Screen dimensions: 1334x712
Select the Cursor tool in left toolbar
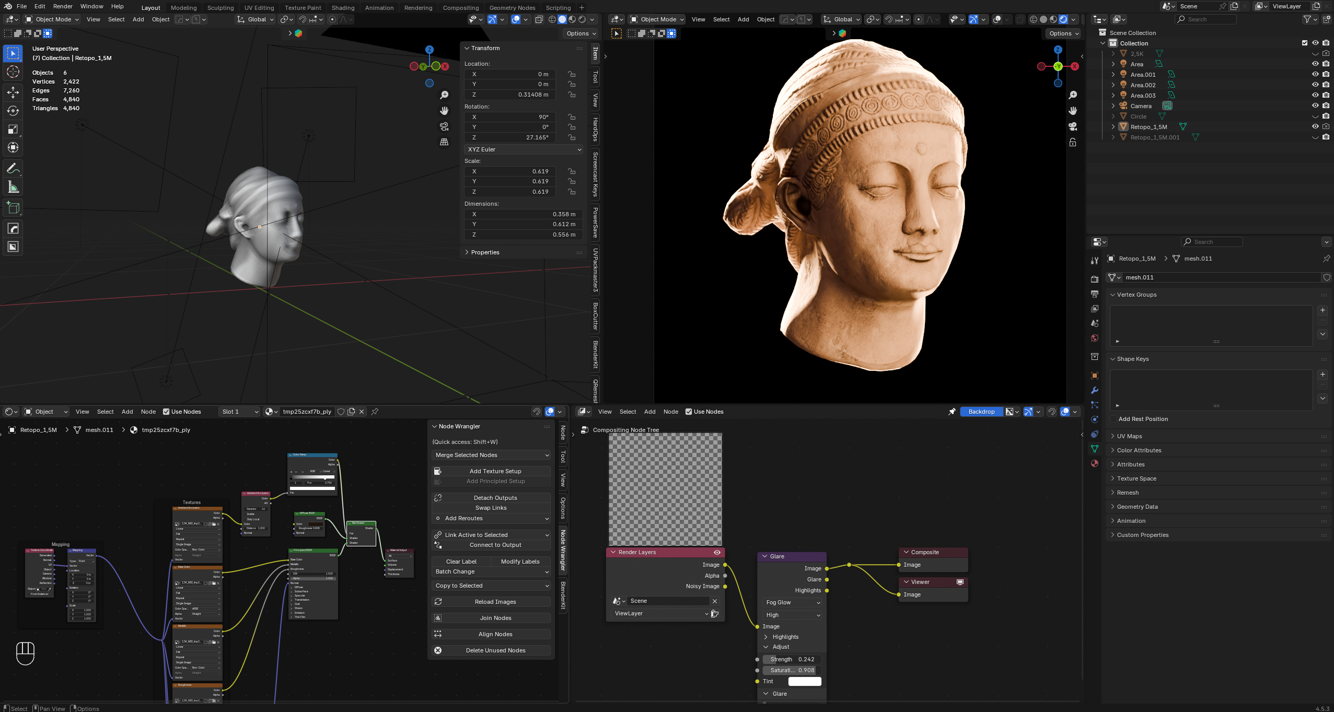pos(13,72)
